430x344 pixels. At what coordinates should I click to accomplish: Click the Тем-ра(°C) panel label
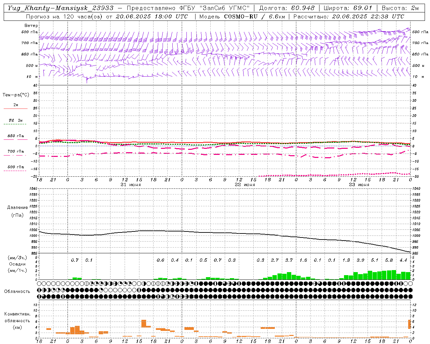pos(16,95)
